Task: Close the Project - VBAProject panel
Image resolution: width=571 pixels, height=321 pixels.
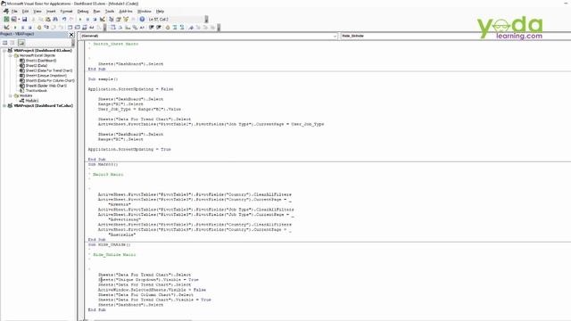Action: 71,35
